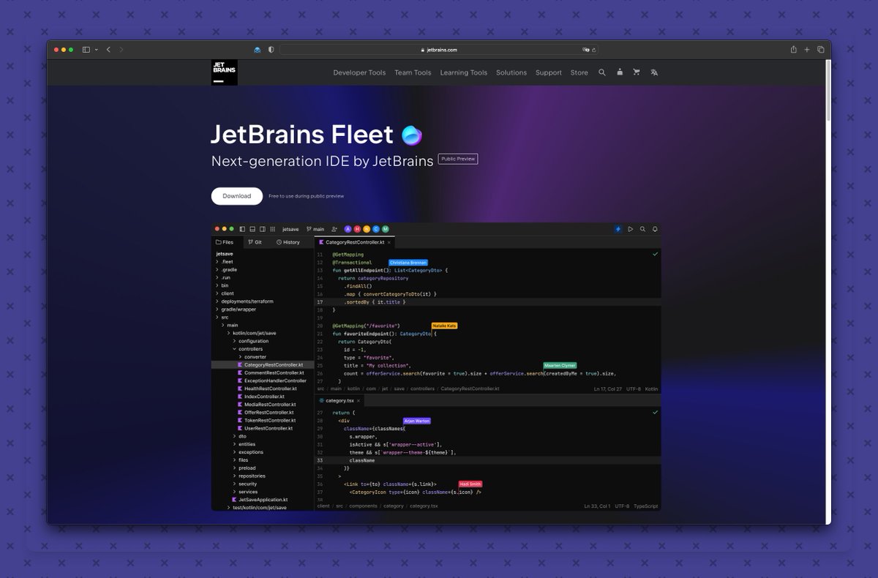Open the site search magnifier icon
Viewport: 878px width, 578px height.
coord(602,72)
